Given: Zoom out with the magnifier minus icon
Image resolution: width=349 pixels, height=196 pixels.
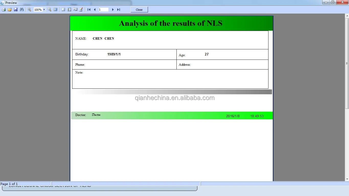Looking at the screenshot, I should [50, 9].
